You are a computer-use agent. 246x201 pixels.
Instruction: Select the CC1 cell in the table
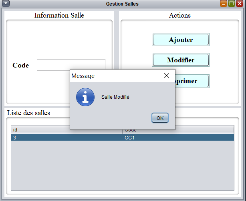pos(178,137)
